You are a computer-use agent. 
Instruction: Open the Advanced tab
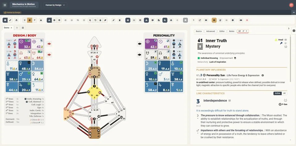211,31
